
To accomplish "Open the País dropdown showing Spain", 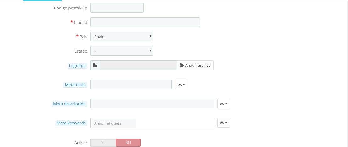I will click(x=122, y=37).
